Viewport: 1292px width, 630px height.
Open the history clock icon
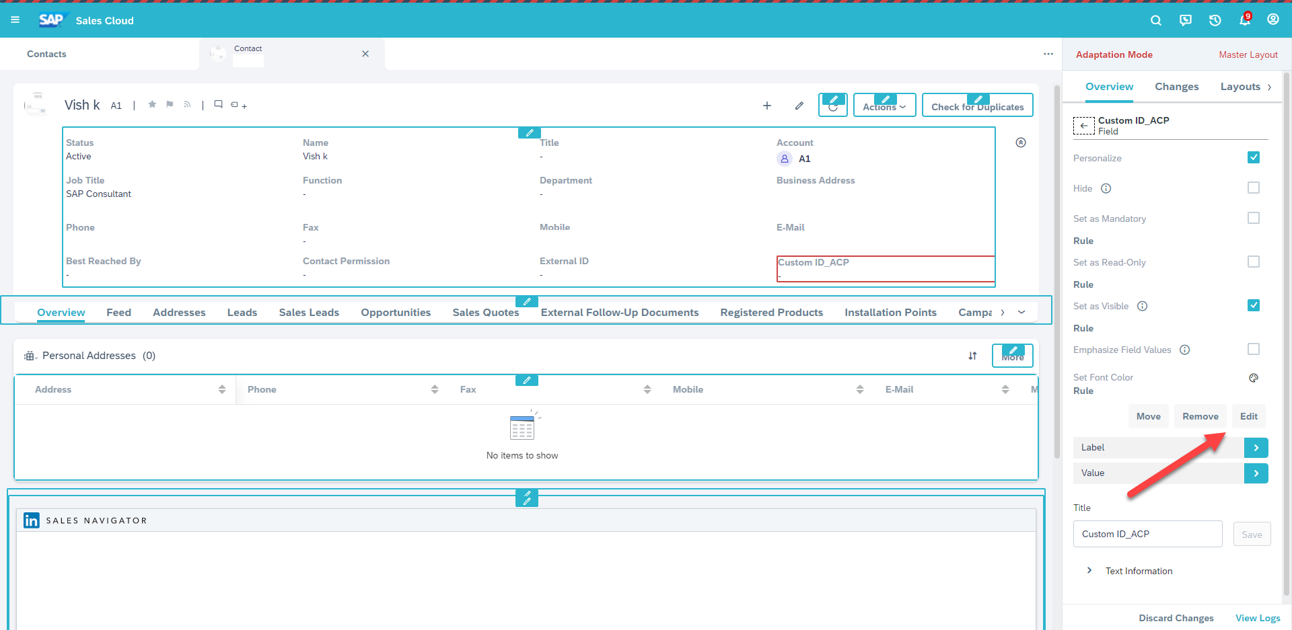coord(1215,20)
